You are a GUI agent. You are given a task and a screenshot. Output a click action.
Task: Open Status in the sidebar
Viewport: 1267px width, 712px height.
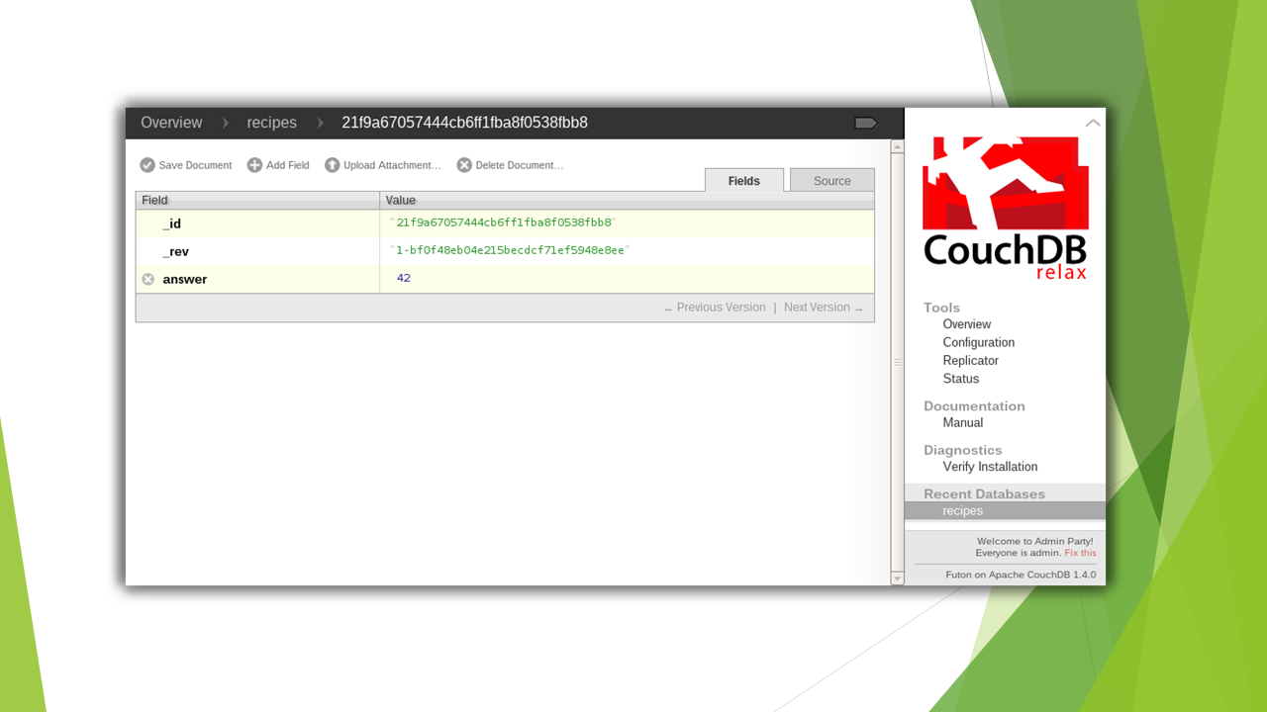961,379
